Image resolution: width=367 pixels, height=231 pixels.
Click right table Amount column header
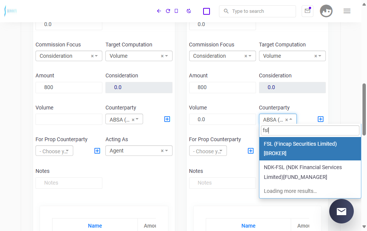click(x=303, y=226)
